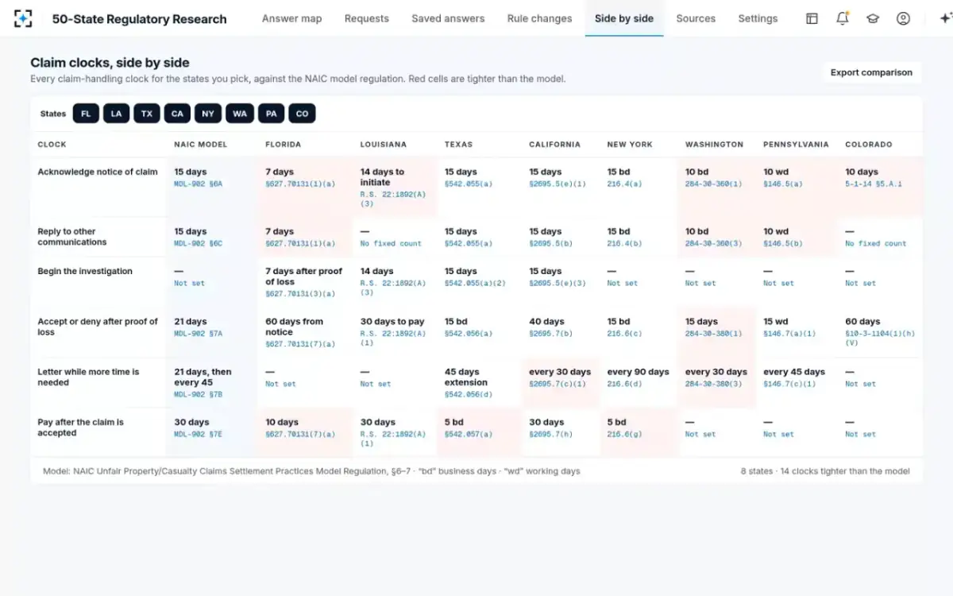Open Florida citation §627.70131(3)(a)

pyautogui.click(x=300, y=294)
